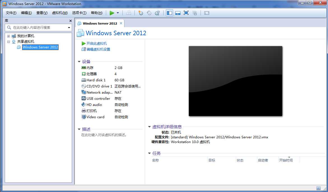Viewport: 328px width, 192px height.
Task: Click the CD/DVD drive 1 icon
Action: pyautogui.click(x=84, y=86)
